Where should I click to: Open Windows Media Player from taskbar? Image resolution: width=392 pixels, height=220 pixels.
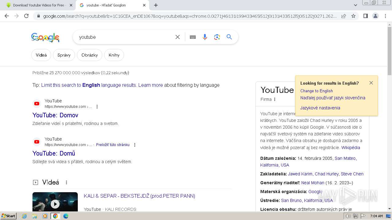(x=45, y=216)
